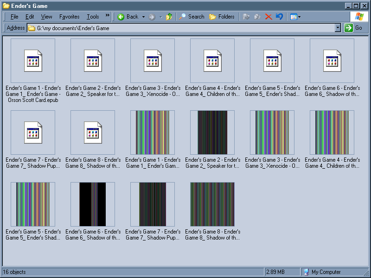Click the Ender's Game title bar folder icon
This screenshot has height=278, width=371.
click(x=6, y=6)
